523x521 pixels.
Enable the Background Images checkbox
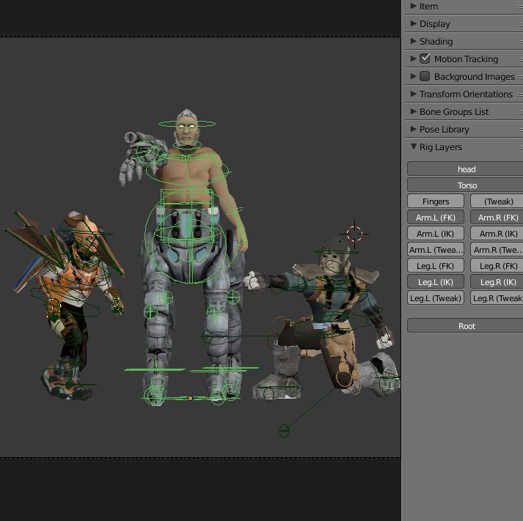(425, 76)
